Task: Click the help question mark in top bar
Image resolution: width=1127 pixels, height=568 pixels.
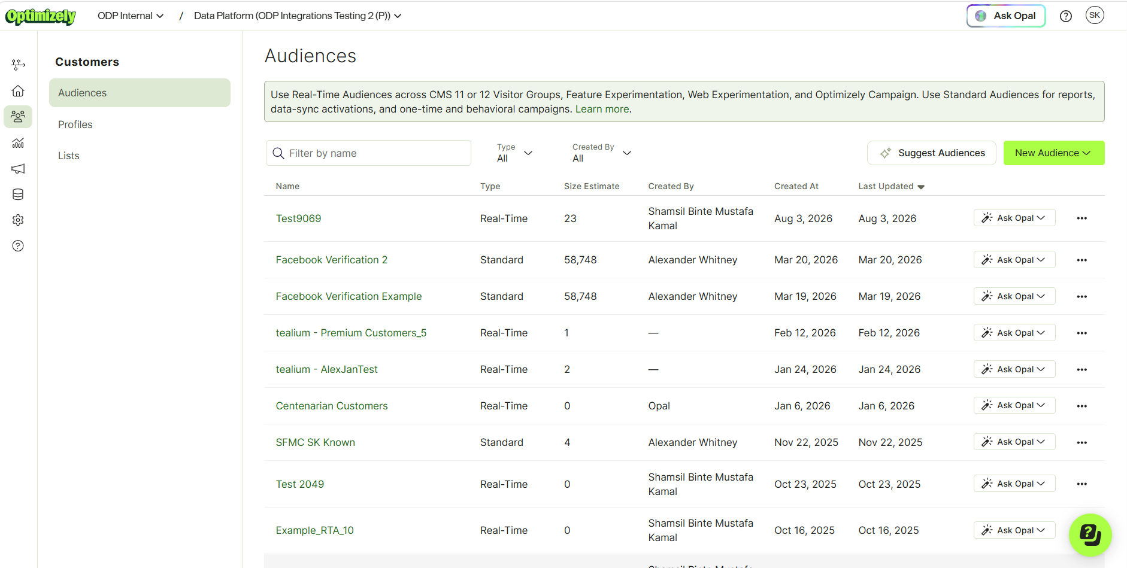Action: 1066,16
